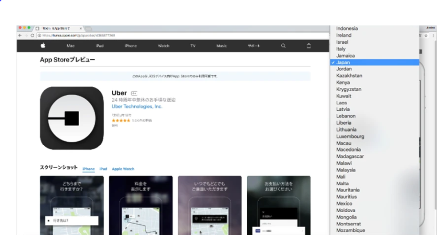The width and height of the screenshot is (437, 235).
Task: Open the いつでもどこでも screenshot thumbnail
Action: 209,205
